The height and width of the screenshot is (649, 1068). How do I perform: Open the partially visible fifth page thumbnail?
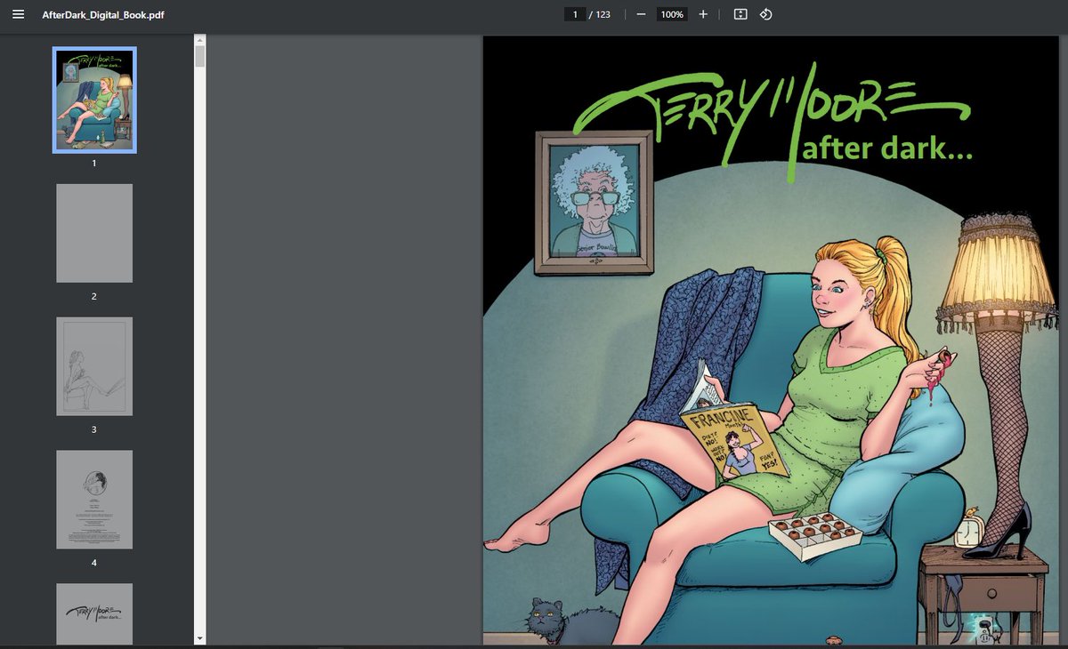[94, 614]
